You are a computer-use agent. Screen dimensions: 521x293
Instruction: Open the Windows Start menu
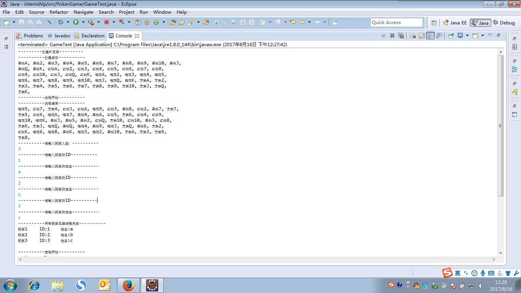click(x=10, y=285)
